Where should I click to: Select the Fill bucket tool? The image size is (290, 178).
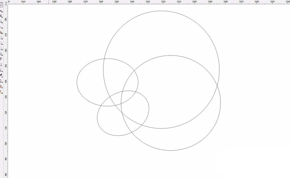pos(1,86)
